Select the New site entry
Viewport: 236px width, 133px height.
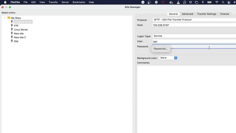click(19, 34)
